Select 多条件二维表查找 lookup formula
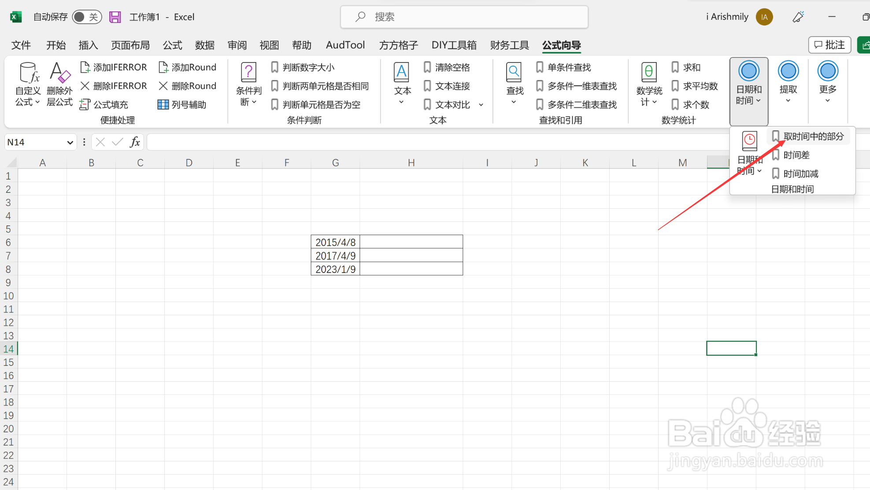 [576, 104]
